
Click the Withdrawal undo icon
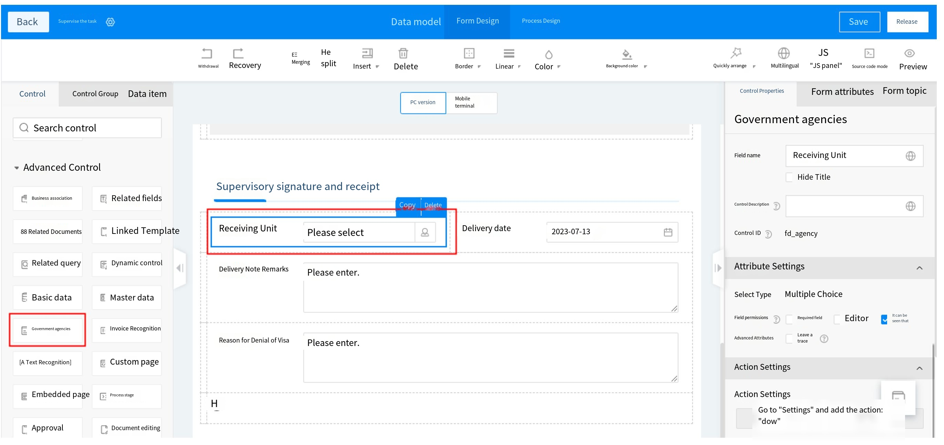coord(207,53)
